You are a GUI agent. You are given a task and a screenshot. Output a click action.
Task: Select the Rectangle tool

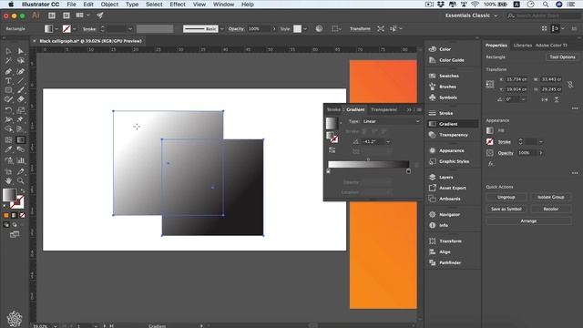(8, 90)
